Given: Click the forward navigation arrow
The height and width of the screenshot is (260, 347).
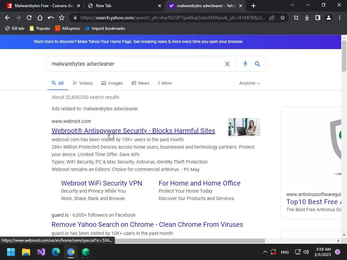Looking at the screenshot, I should tap(18, 18).
